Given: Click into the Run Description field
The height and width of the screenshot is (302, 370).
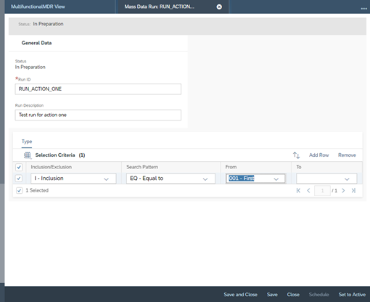Looking at the screenshot, I should [98, 115].
